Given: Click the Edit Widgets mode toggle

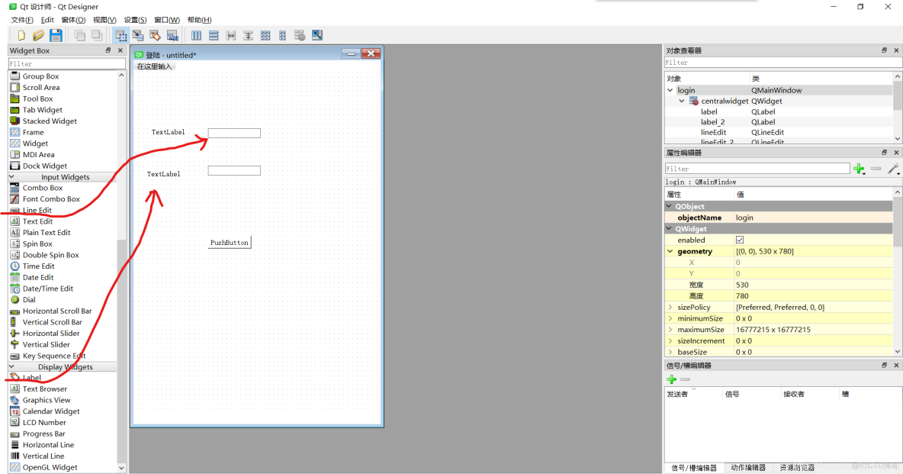Looking at the screenshot, I should point(121,34).
